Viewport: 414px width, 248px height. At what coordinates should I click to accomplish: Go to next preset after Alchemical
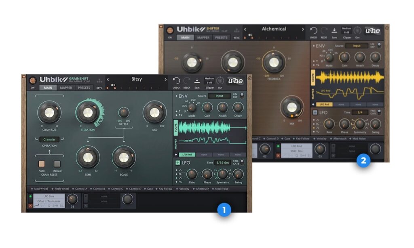click(x=303, y=29)
